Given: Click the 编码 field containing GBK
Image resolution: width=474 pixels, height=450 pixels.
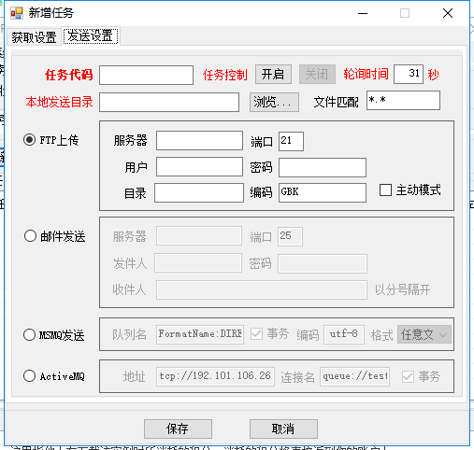Looking at the screenshot, I should tap(323, 192).
